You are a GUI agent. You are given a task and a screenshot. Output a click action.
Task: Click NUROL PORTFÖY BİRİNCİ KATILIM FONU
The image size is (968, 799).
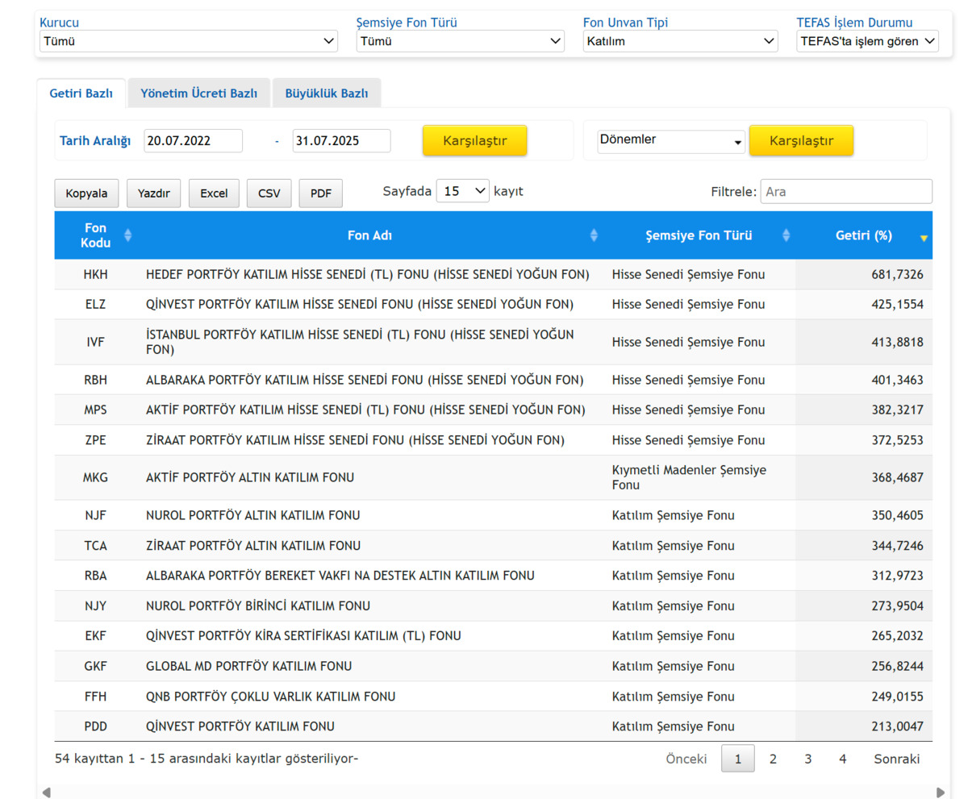tap(258, 606)
